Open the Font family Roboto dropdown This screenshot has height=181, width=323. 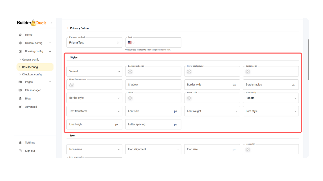click(271, 98)
